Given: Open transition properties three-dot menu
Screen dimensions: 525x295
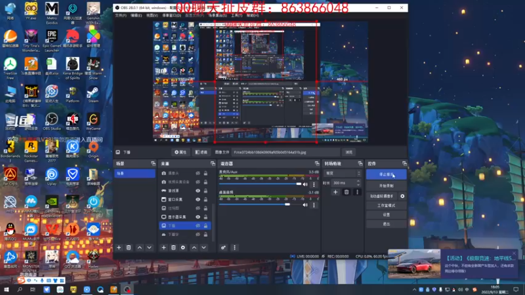Looking at the screenshot, I should pyautogui.click(x=357, y=192).
